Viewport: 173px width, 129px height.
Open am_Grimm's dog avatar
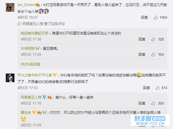[10, 7]
